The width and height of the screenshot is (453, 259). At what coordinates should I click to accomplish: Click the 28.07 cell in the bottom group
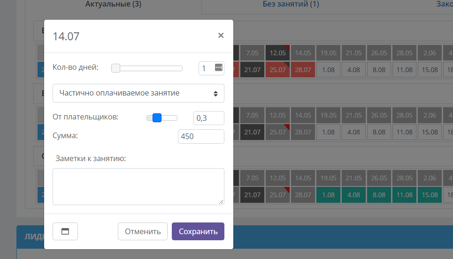tap(303, 195)
